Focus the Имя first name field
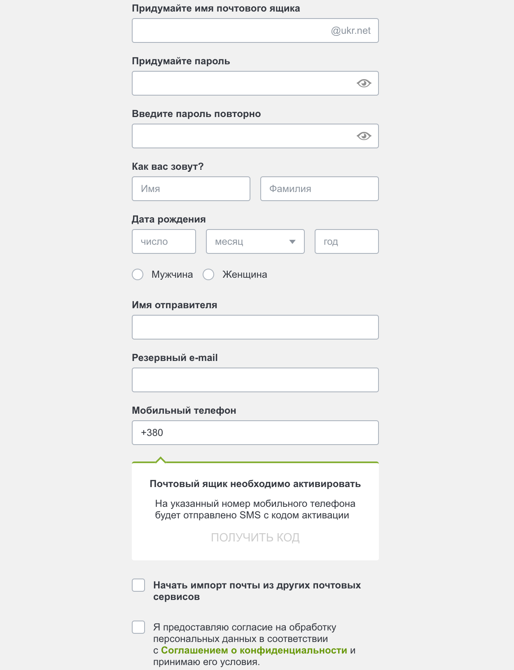This screenshot has width=514, height=670. (x=191, y=189)
